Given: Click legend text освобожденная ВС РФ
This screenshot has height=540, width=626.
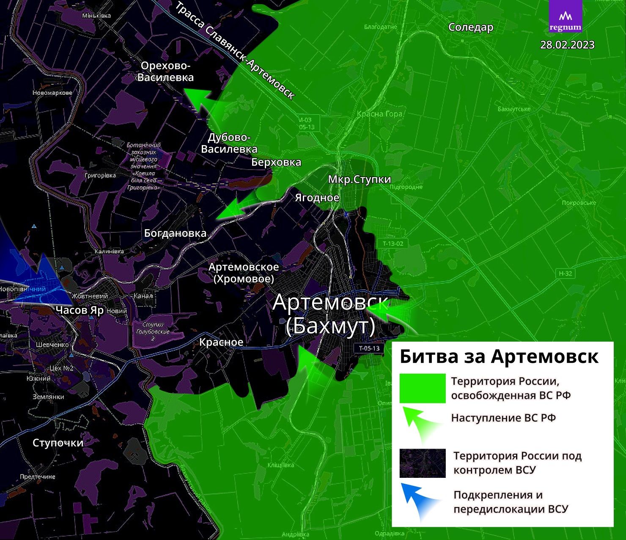Looking at the screenshot, I should point(511,395).
